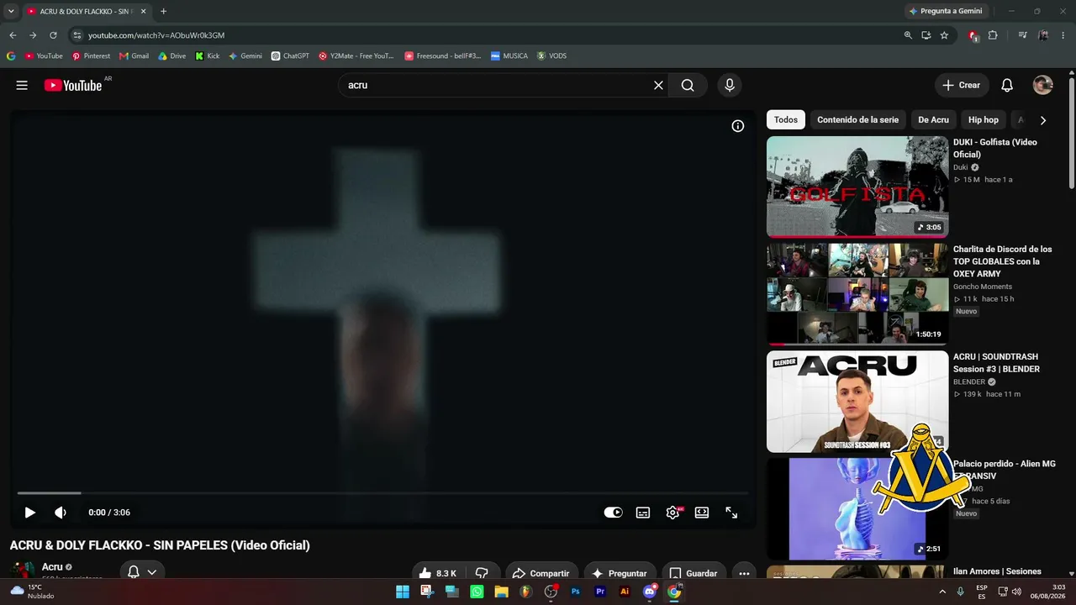
Task: Open YouTube notifications bell
Action: tap(1007, 85)
